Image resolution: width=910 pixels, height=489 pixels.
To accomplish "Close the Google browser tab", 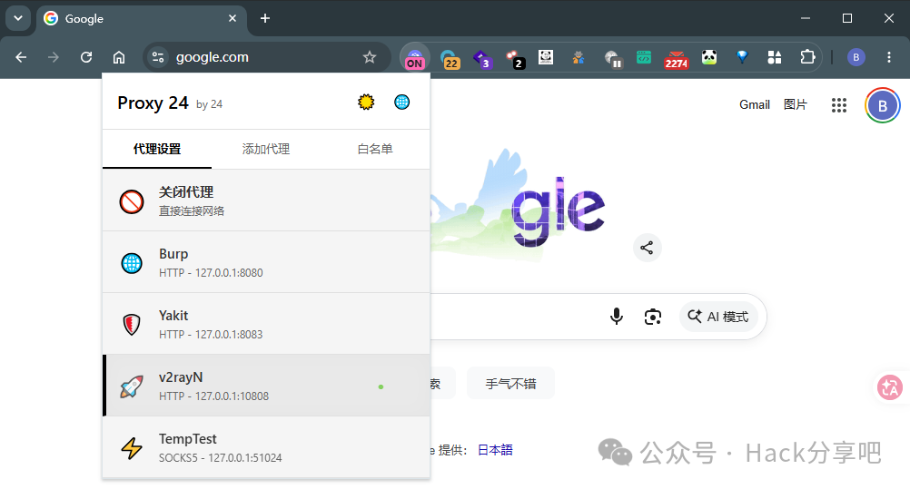I will (232, 18).
